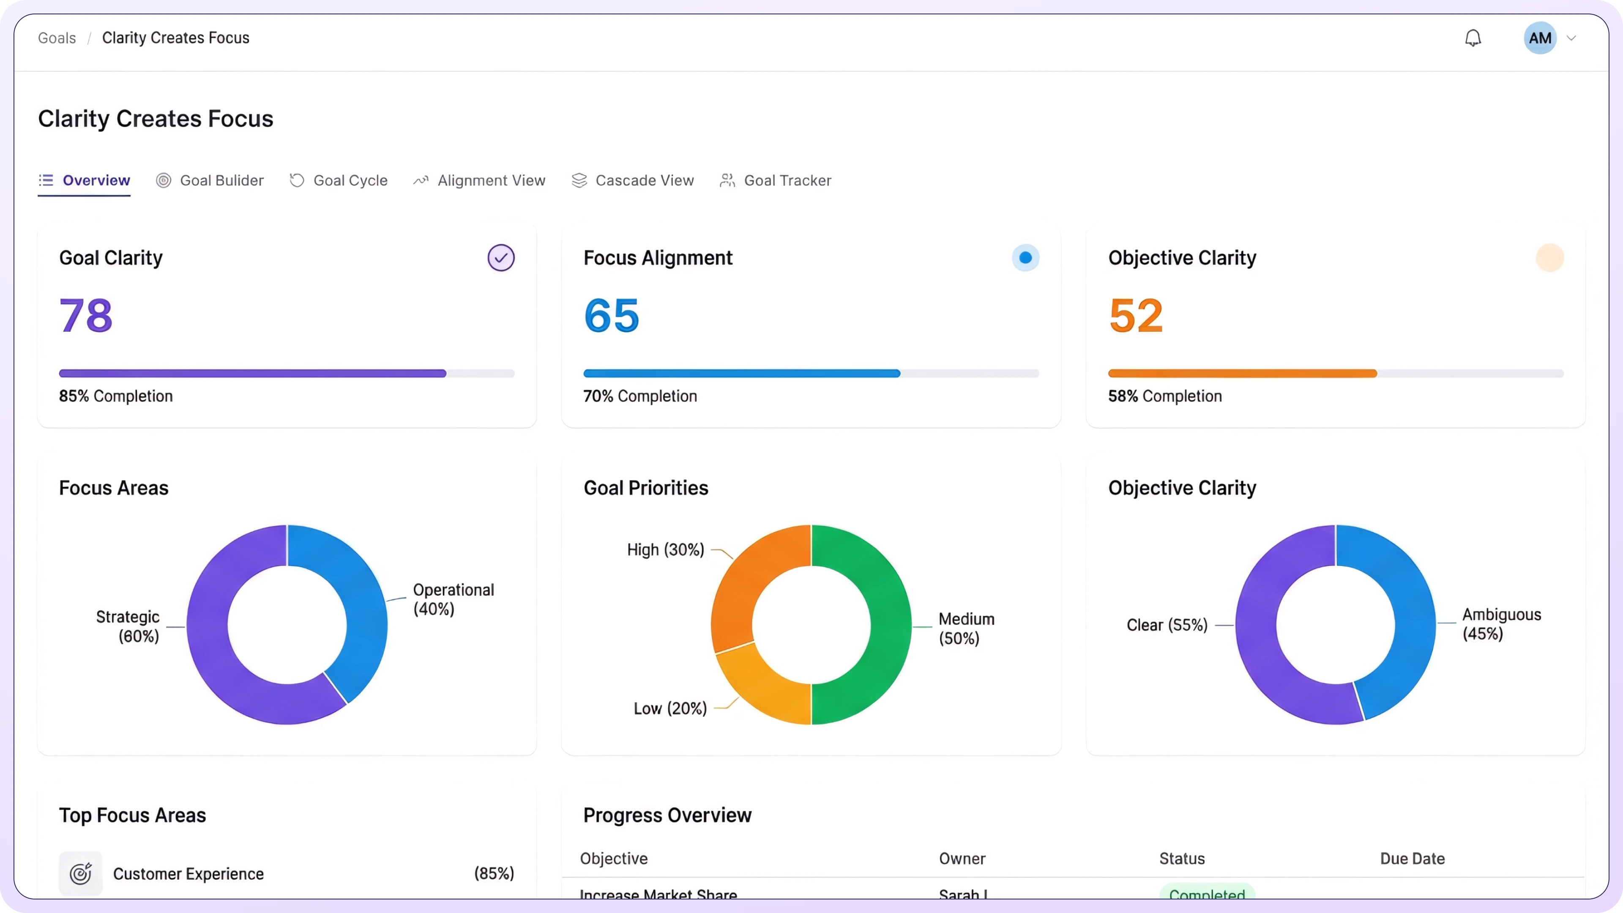
Task: Click the Goal Builder target icon
Action: click(164, 181)
